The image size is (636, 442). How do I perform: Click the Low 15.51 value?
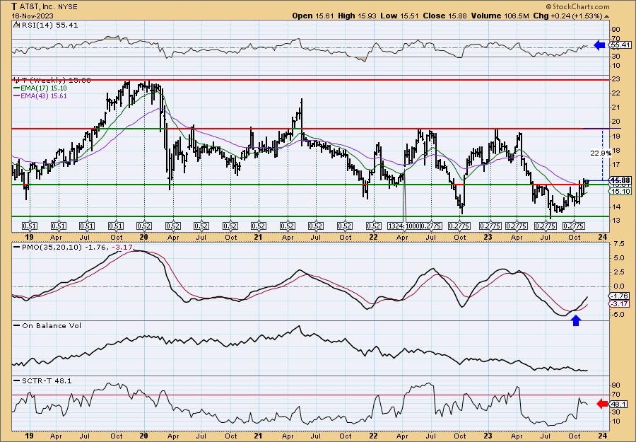399,16
